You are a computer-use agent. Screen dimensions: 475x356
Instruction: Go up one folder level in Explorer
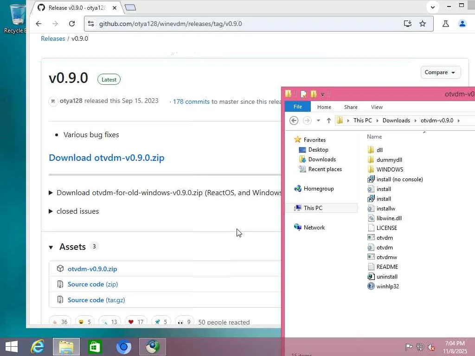tap(329, 121)
